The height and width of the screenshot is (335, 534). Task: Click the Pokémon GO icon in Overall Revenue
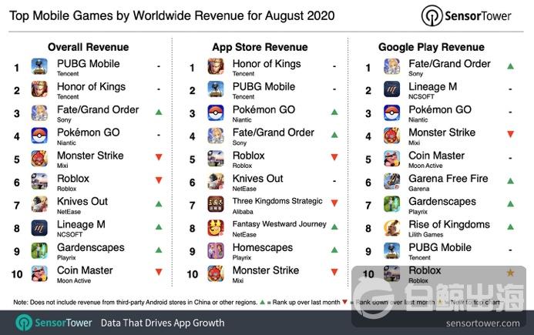(x=39, y=136)
